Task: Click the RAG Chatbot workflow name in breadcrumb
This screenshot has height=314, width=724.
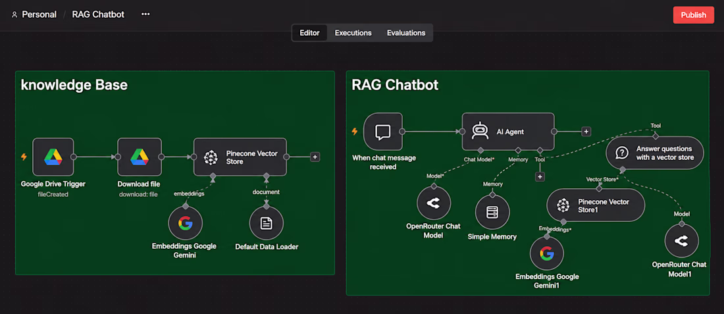Action: point(98,14)
